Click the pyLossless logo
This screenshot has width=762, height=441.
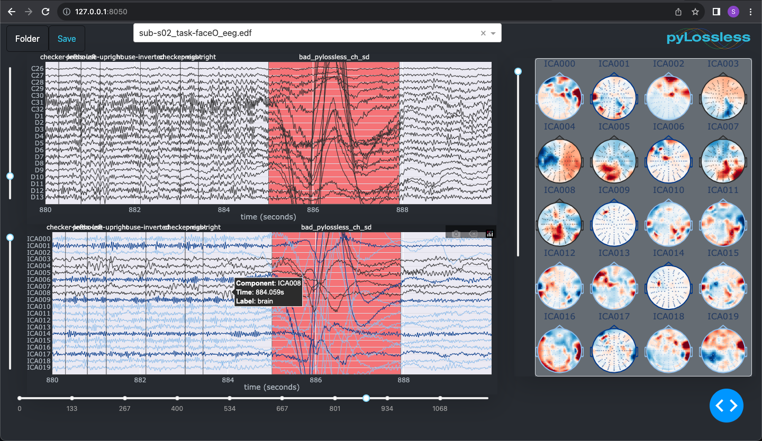(707, 38)
